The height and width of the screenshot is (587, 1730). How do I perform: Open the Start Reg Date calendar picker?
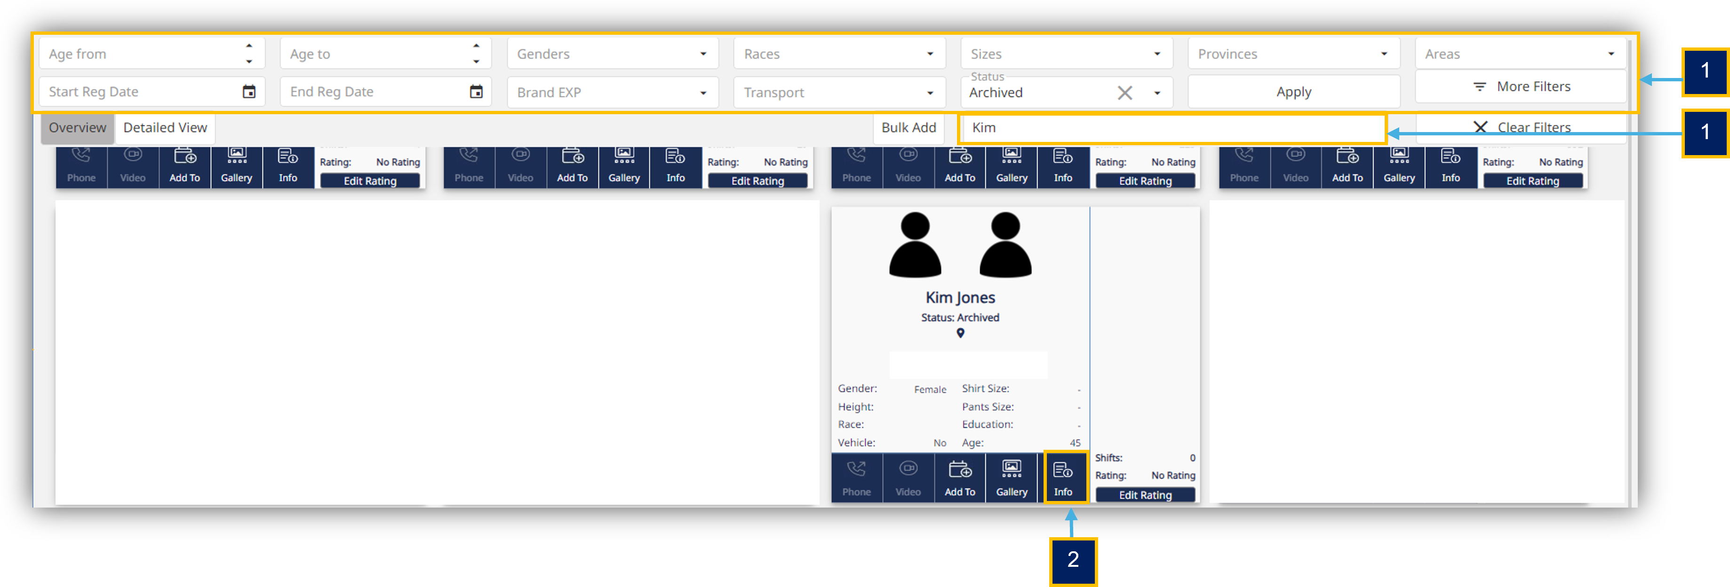(249, 91)
